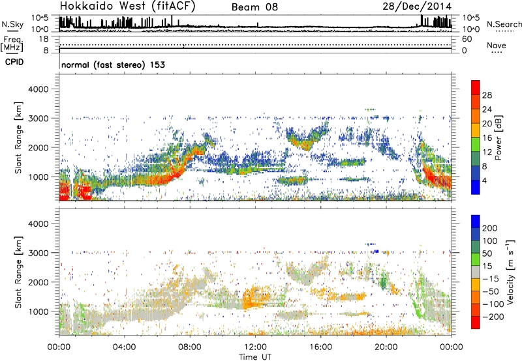The width and height of the screenshot is (522, 361).
Task: Click the '12:00' time axis label
Action: click(255, 347)
